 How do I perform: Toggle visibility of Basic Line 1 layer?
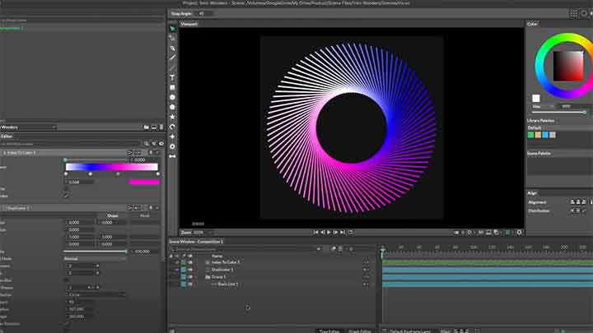190,284
